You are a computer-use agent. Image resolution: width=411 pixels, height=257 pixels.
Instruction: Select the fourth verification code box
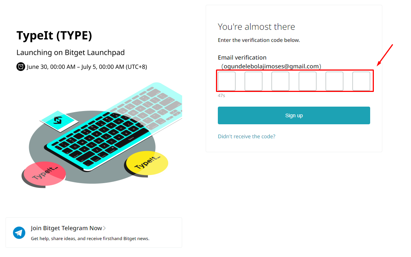click(x=308, y=81)
